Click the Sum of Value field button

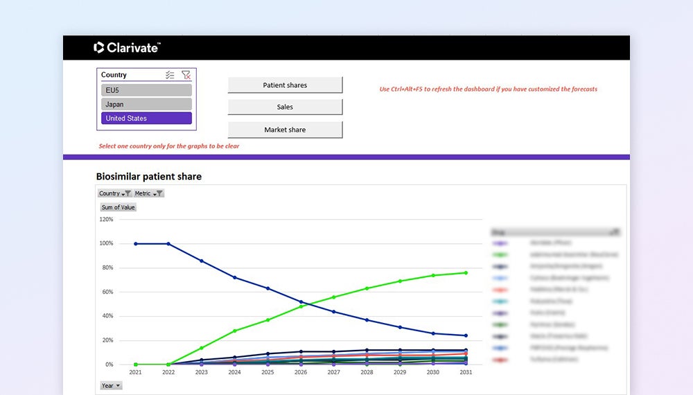pyautogui.click(x=119, y=207)
